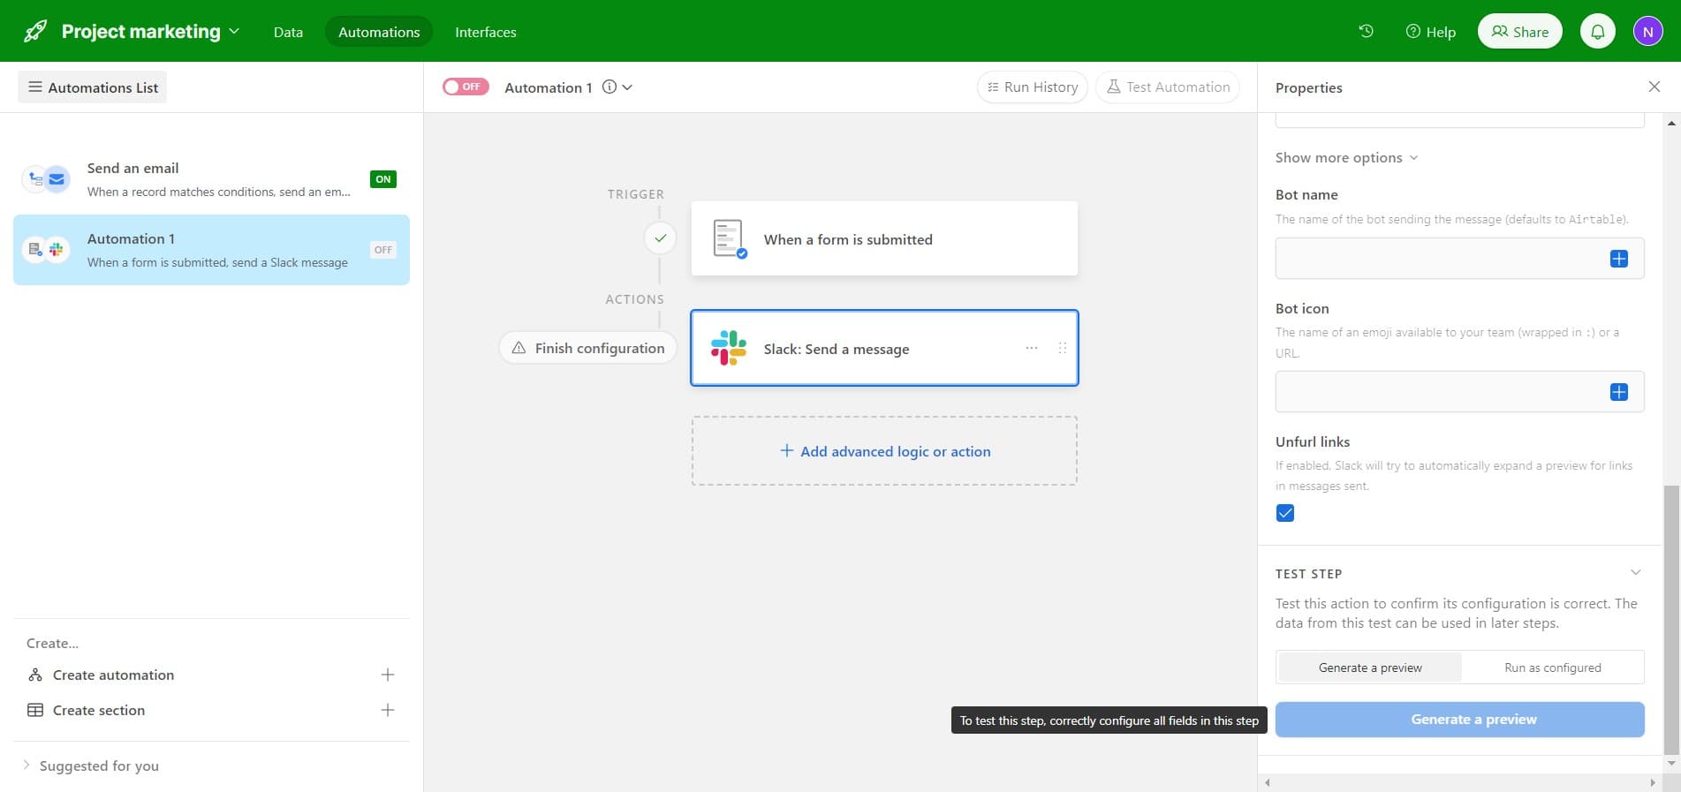1681x792 pixels.
Task: Click the Finish configuration warning button
Action: pyautogui.click(x=588, y=348)
